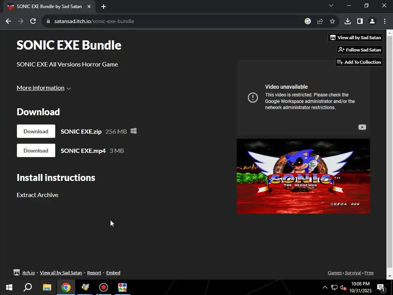Click the SONIC EXE.zip file name
Screen dimensions: 393x295
coord(81,131)
